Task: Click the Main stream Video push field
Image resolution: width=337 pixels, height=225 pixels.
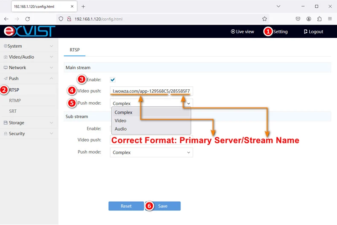Action: tap(151, 91)
